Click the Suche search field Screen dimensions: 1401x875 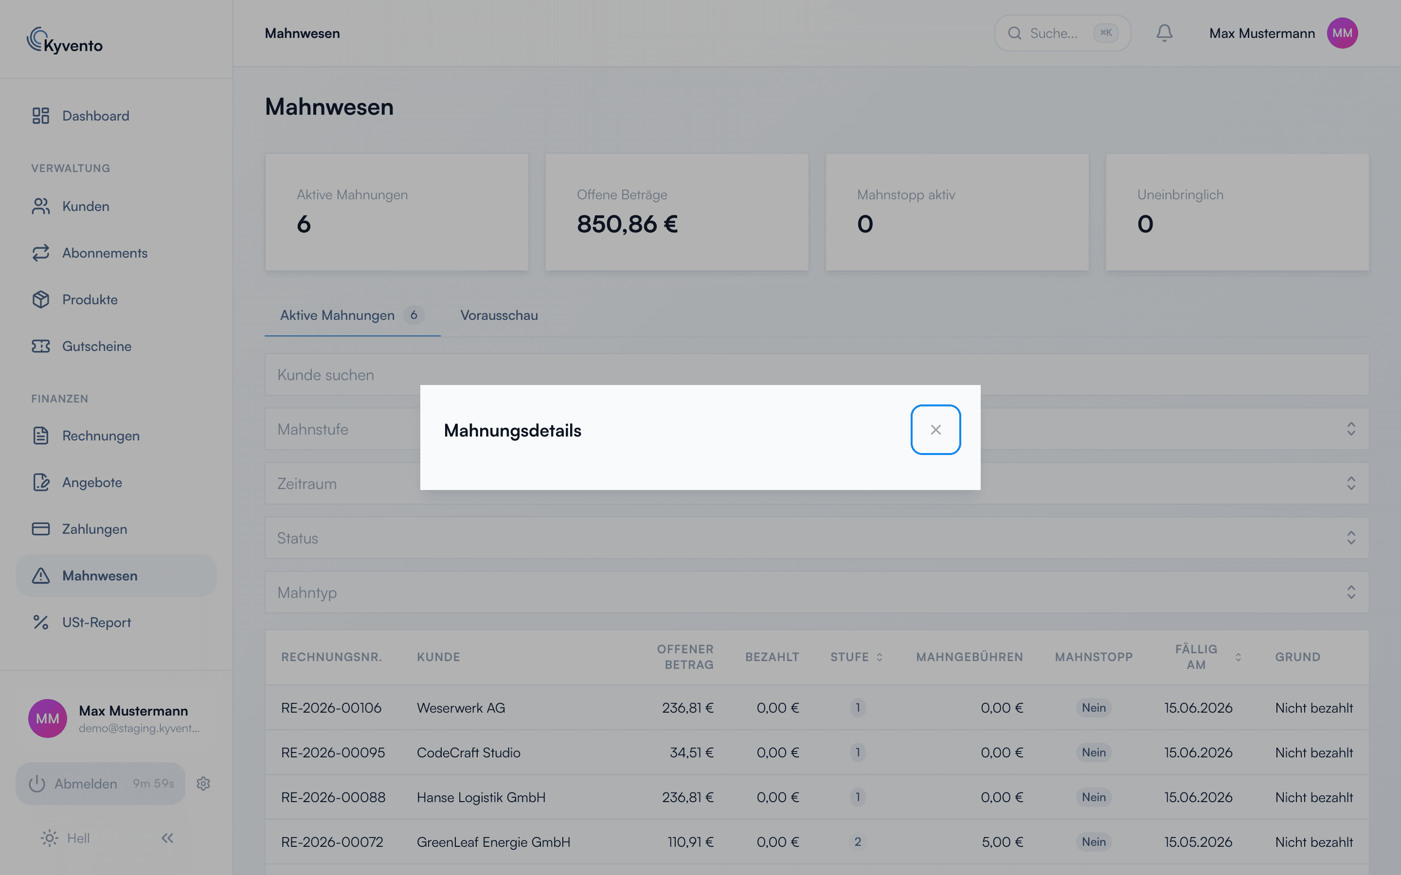point(1062,33)
